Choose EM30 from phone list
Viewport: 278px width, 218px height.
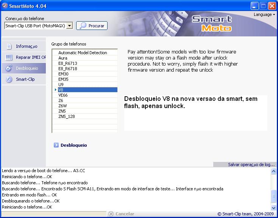pyautogui.click(x=85, y=74)
